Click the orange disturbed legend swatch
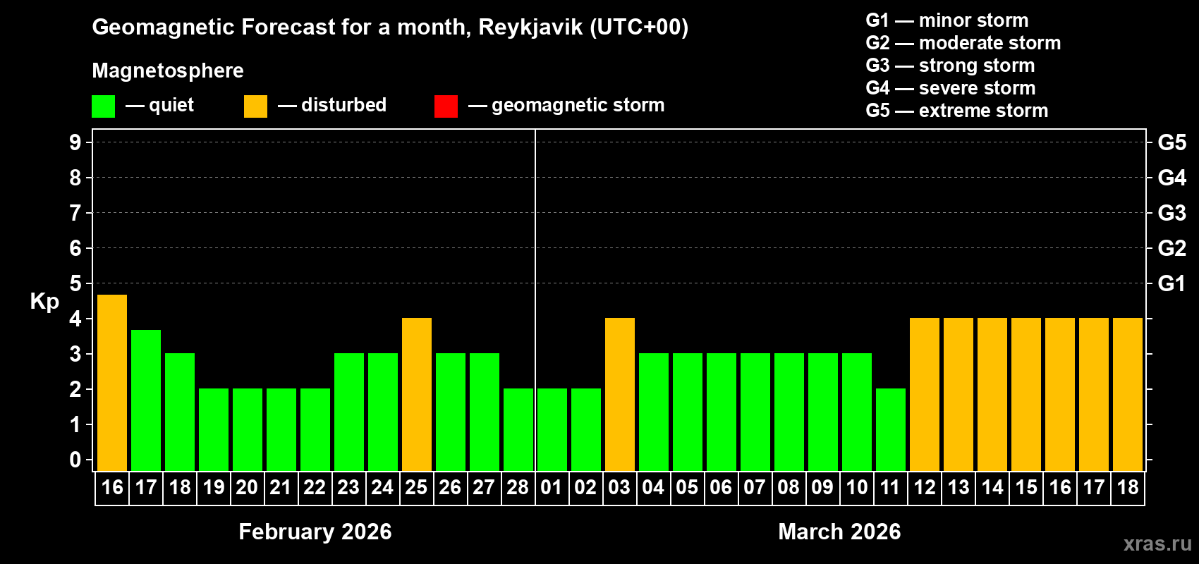The height and width of the screenshot is (564, 1199). 255,106
